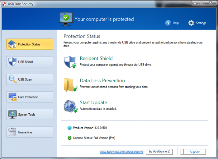This screenshot has width=218, height=159.
Task: Open the Help text link
Action: [176, 23]
